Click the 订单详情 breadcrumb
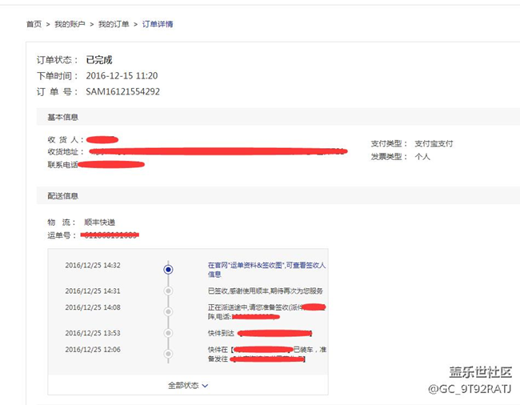Image resolution: width=520 pixels, height=405 pixels. [158, 24]
